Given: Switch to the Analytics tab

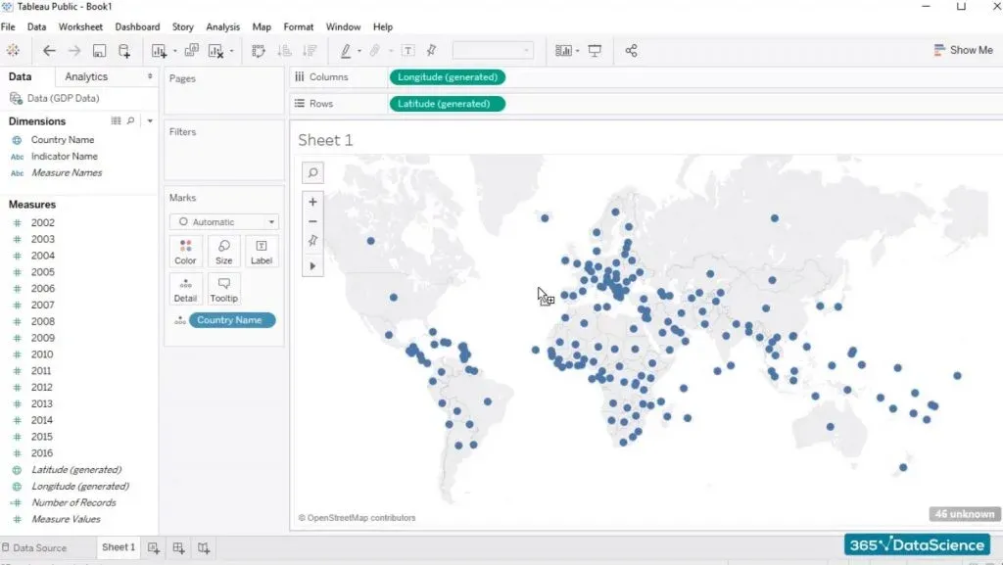Looking at the screenshot, I should (86, 76).
